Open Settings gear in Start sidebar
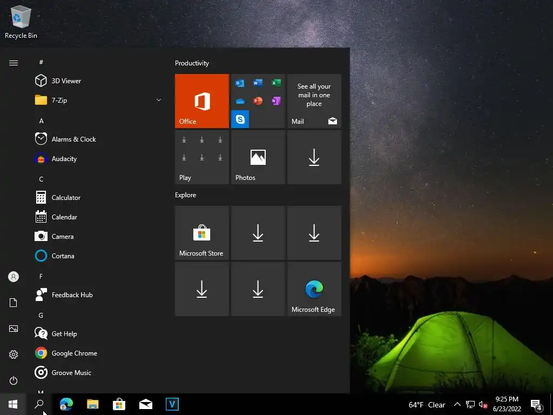 [x=14, y=354]
